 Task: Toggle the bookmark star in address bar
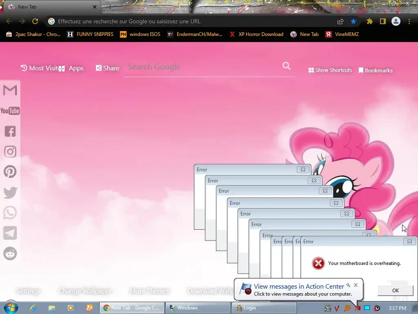click(354, 21)
